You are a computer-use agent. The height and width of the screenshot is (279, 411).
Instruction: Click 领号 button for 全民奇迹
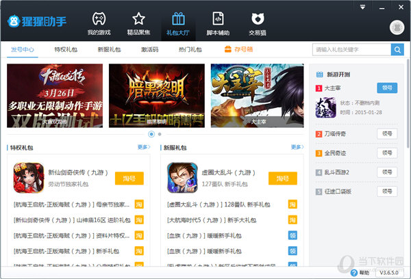click(x=387, y=153)
